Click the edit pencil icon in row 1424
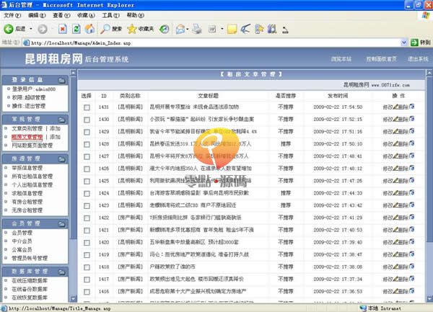The height and width of the screenshot is (312, 433). (x=395, y=193)
